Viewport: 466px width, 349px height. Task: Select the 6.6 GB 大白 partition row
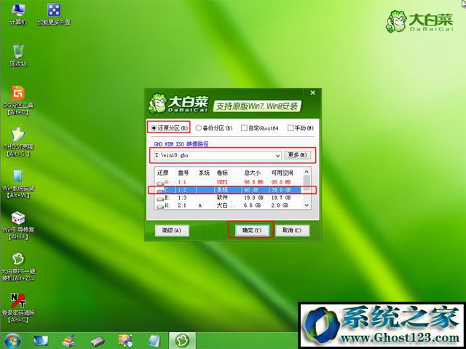point(229,205)
